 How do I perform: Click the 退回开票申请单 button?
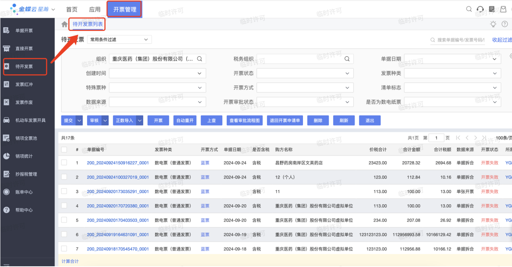click(285, 121)
